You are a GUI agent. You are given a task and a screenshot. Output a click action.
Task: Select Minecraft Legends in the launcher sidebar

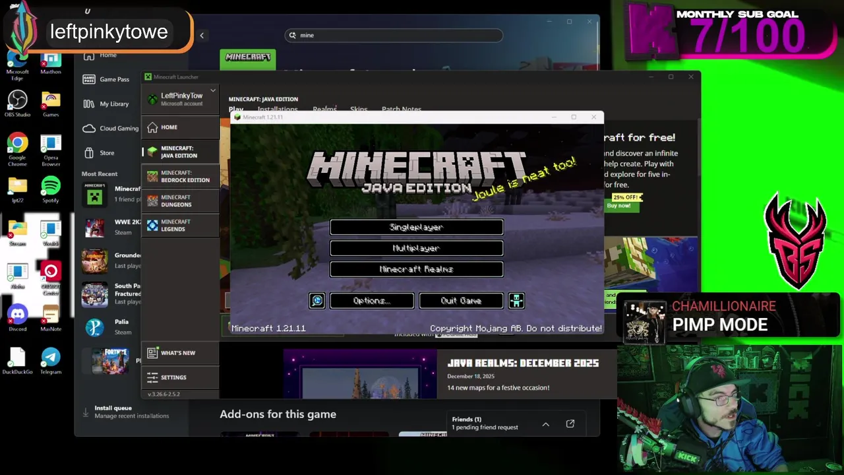click(x=180, y=225)
